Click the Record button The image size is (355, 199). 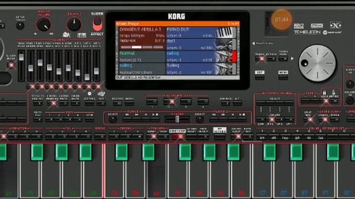point(118,103)
